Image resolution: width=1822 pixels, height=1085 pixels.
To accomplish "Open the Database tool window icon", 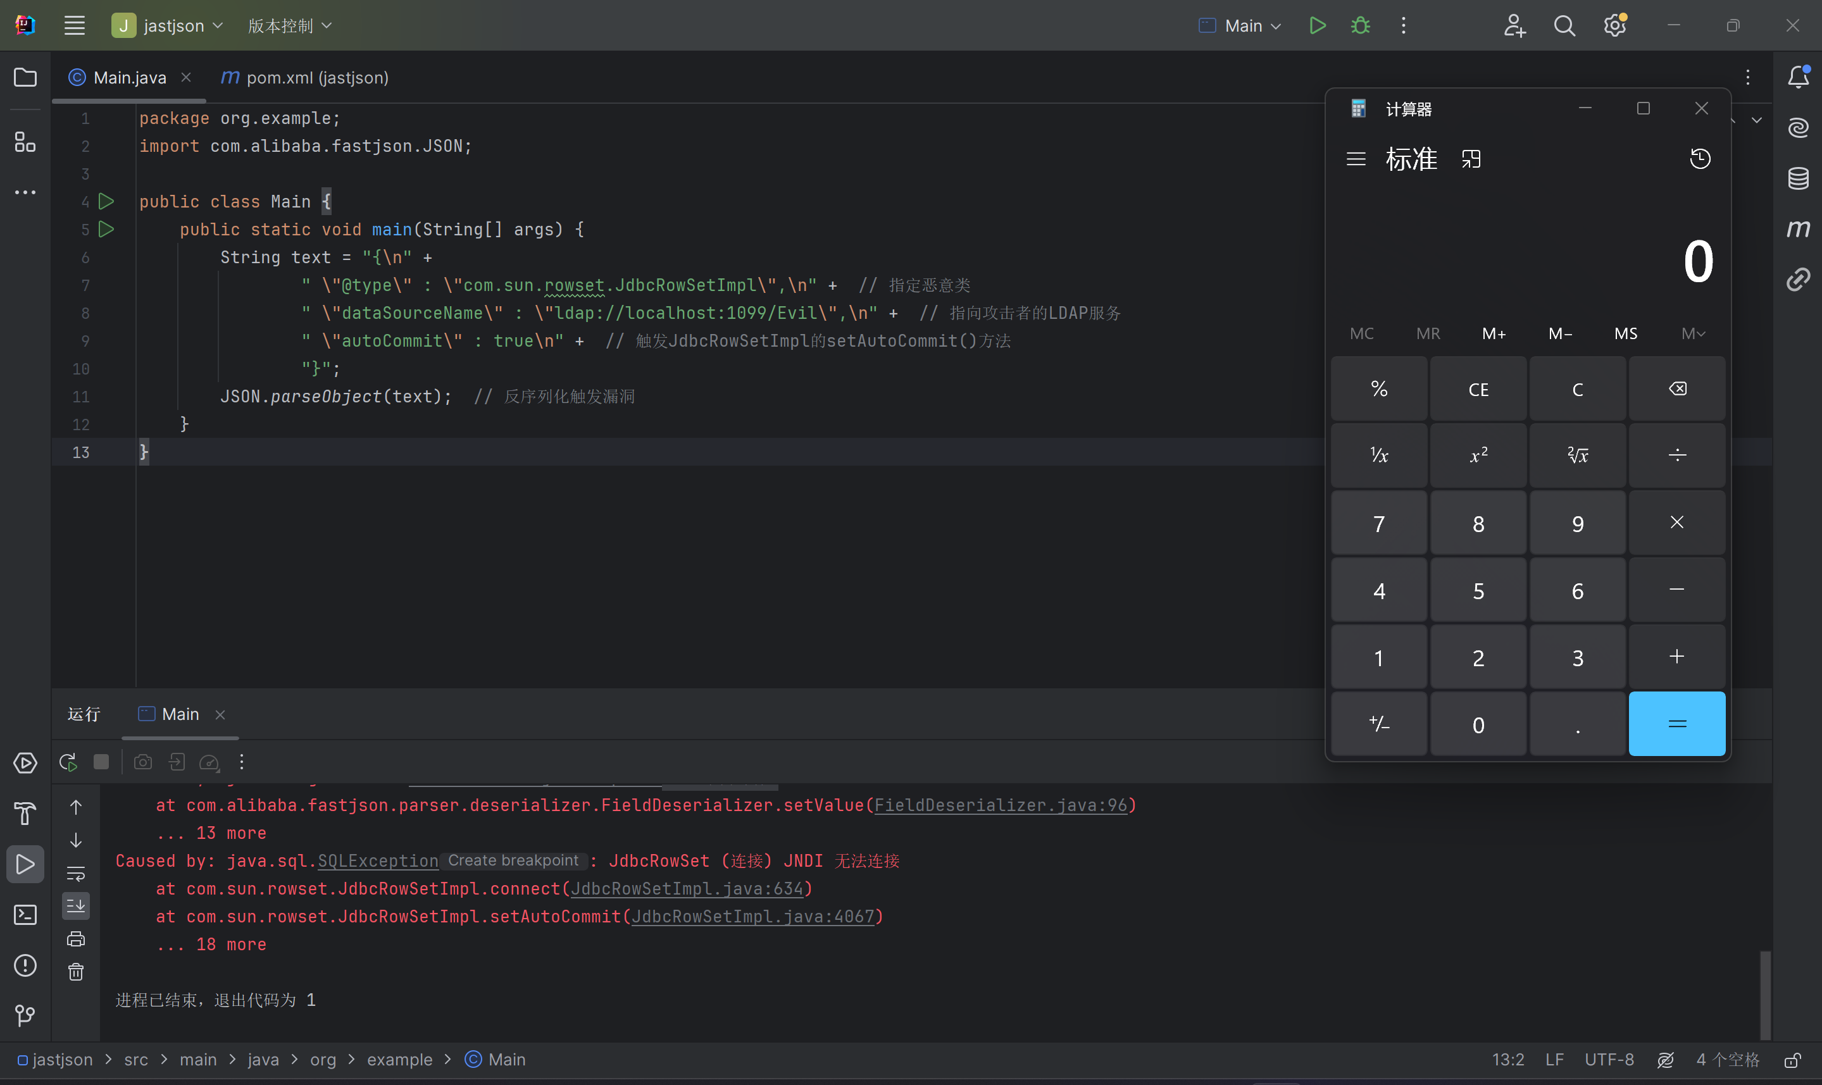I will pos(1798,178).
